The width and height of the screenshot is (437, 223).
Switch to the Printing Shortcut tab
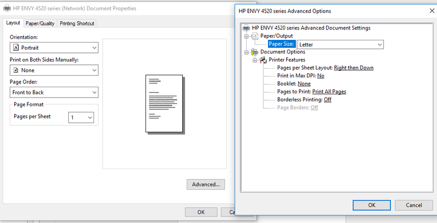[x=77, y=23]
